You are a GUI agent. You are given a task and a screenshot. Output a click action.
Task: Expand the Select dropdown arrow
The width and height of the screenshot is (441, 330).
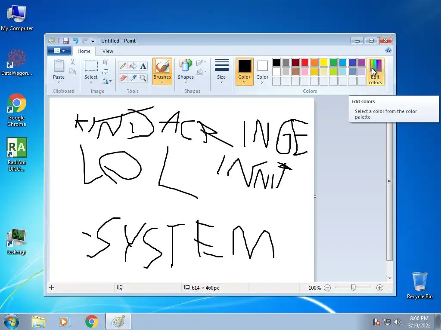click(x=91, y=82)
